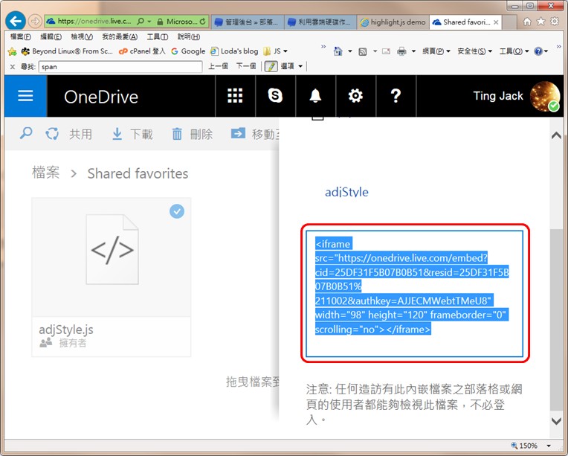Click the 下一個 find next button
This screenshot has height=456, width=568.
click(246, 66)
